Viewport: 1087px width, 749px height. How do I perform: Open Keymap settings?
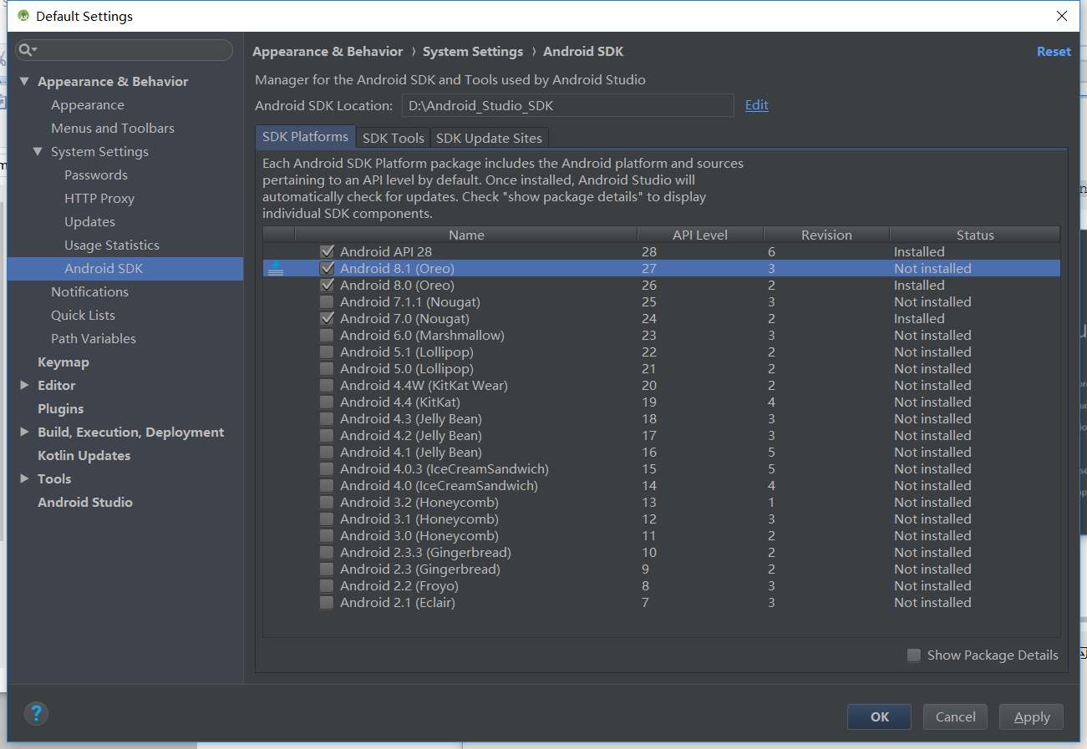pyautogui.click(x=63, y=362)
